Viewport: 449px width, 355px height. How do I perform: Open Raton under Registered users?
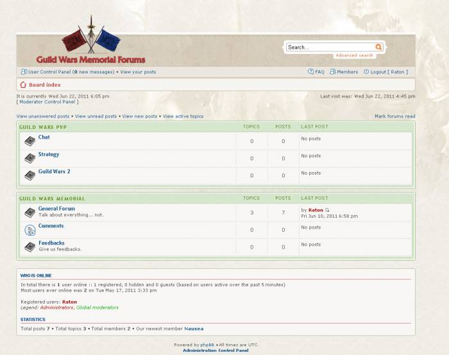[69, 302]
